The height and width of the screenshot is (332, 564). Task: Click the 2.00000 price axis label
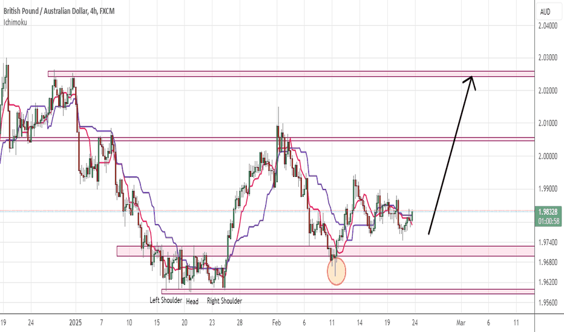[x=548, y=156]
